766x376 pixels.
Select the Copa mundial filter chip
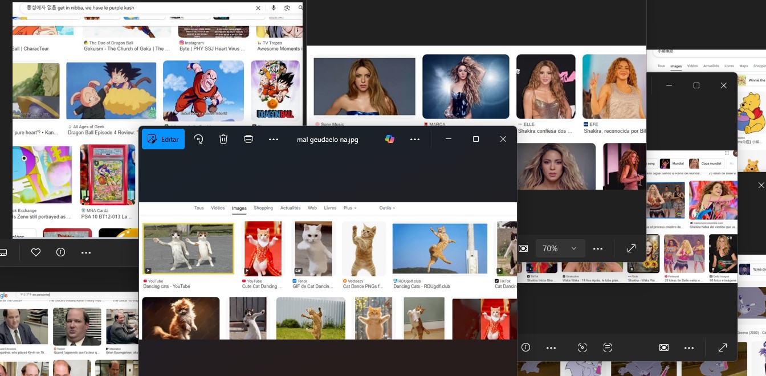tap(706, 164)
